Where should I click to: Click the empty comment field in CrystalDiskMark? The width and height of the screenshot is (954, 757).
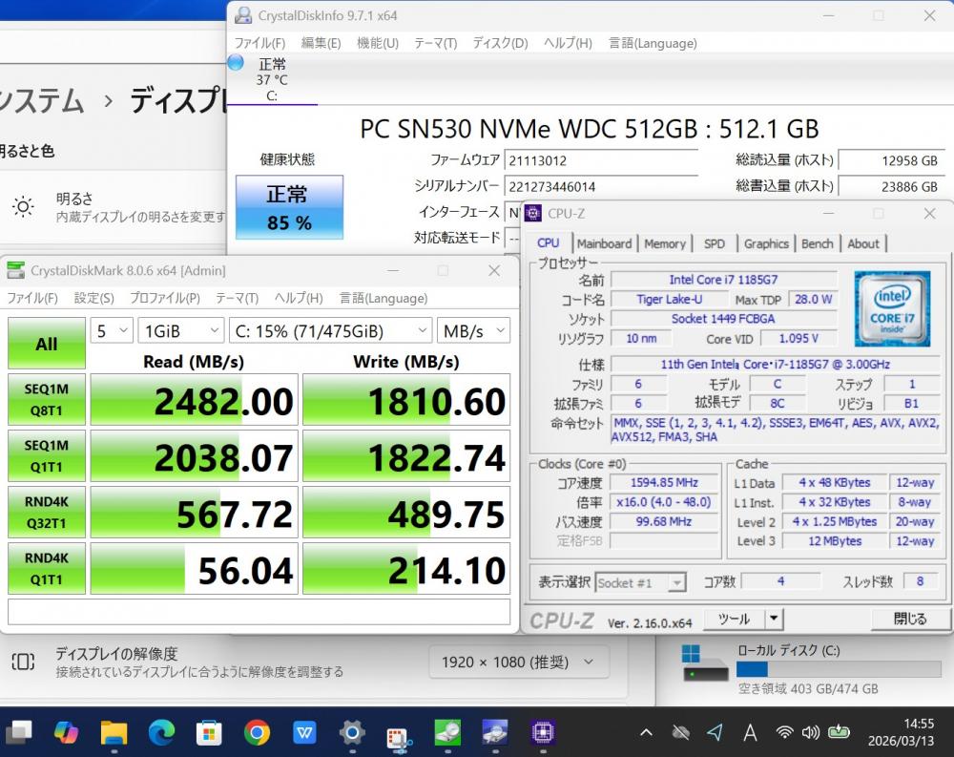pyautogui.click(x=259, y=612)
